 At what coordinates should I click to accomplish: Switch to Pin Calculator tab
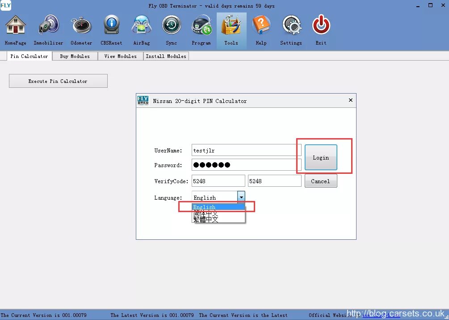(x=29, y=56)
